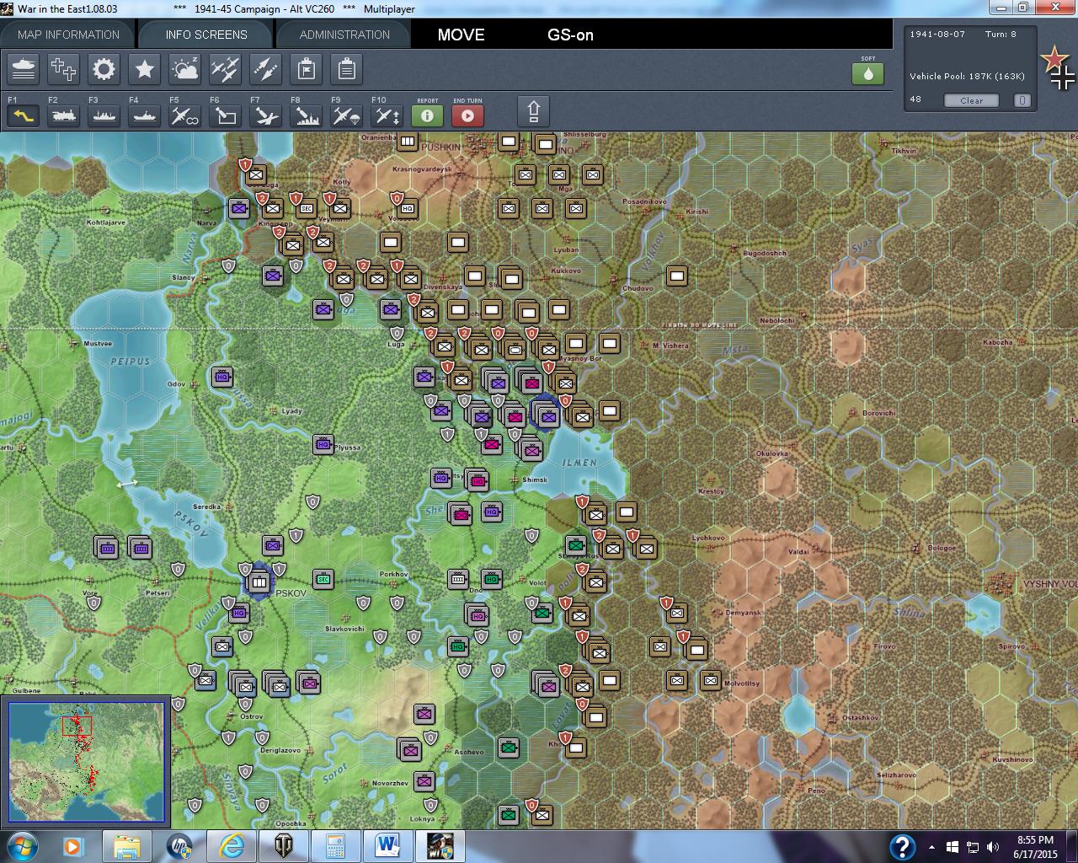Open the reinforcement arrows info screen
The height and width of the screenshot is (863, 1078).
pos(265,69)
